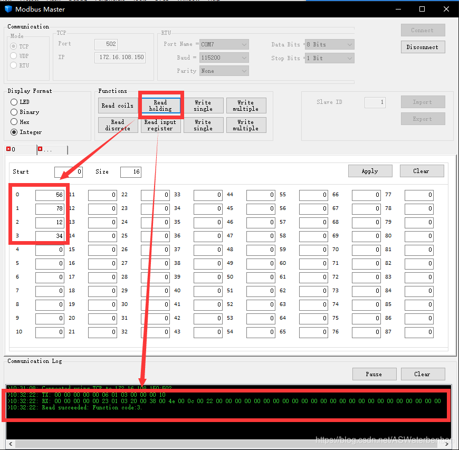Image resolution: width=459 pixels, height=450 pixels.
Task: Choose LED display format
Action: point(14,102)
